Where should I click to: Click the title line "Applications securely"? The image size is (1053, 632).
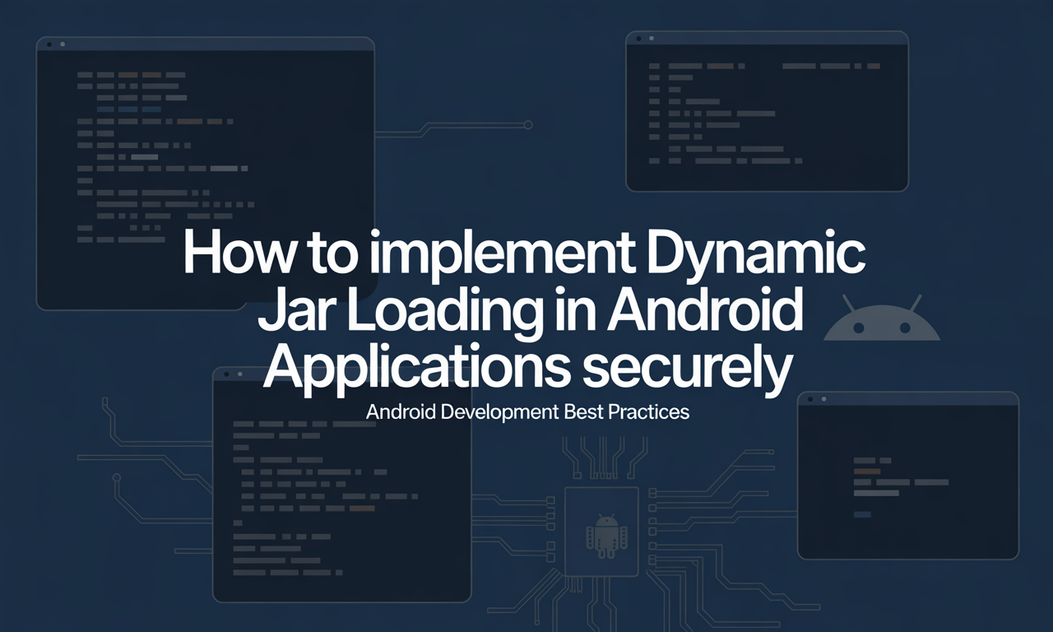pyautogui.click(x=527, y=366)
